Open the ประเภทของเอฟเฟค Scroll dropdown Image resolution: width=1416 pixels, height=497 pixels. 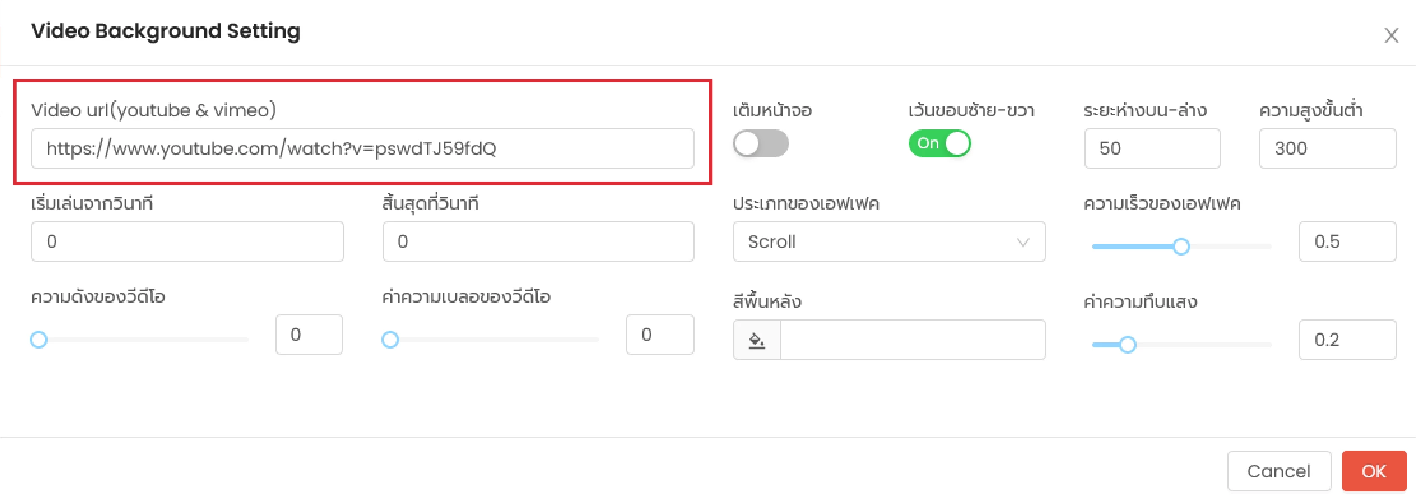pos(889,241)
